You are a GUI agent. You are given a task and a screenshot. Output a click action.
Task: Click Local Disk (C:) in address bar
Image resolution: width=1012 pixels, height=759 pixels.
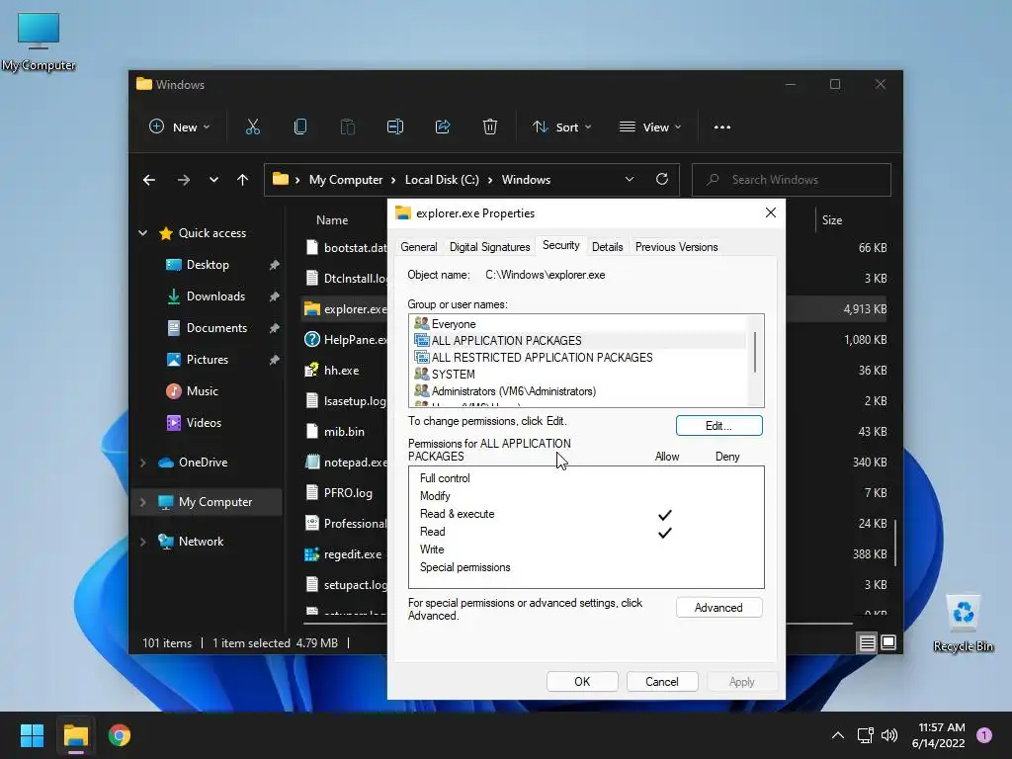442,180
